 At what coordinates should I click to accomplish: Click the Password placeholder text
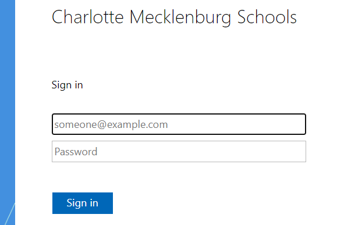[x=76, y=152]
